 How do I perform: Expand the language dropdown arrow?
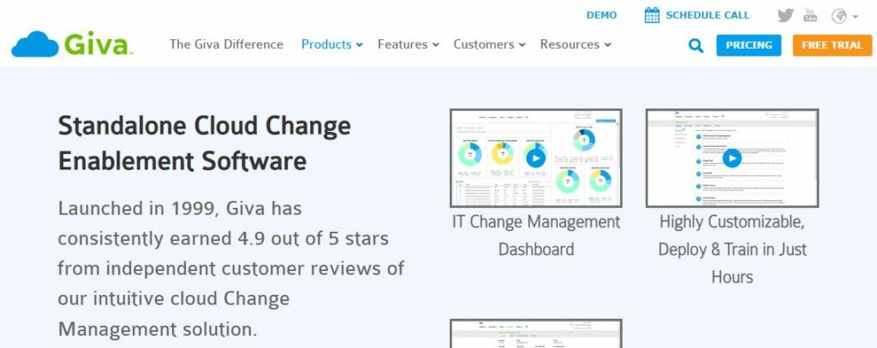click(x=856, y=17)
